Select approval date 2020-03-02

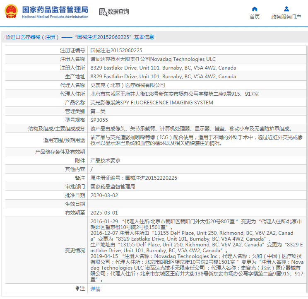(x=104, y=195)
